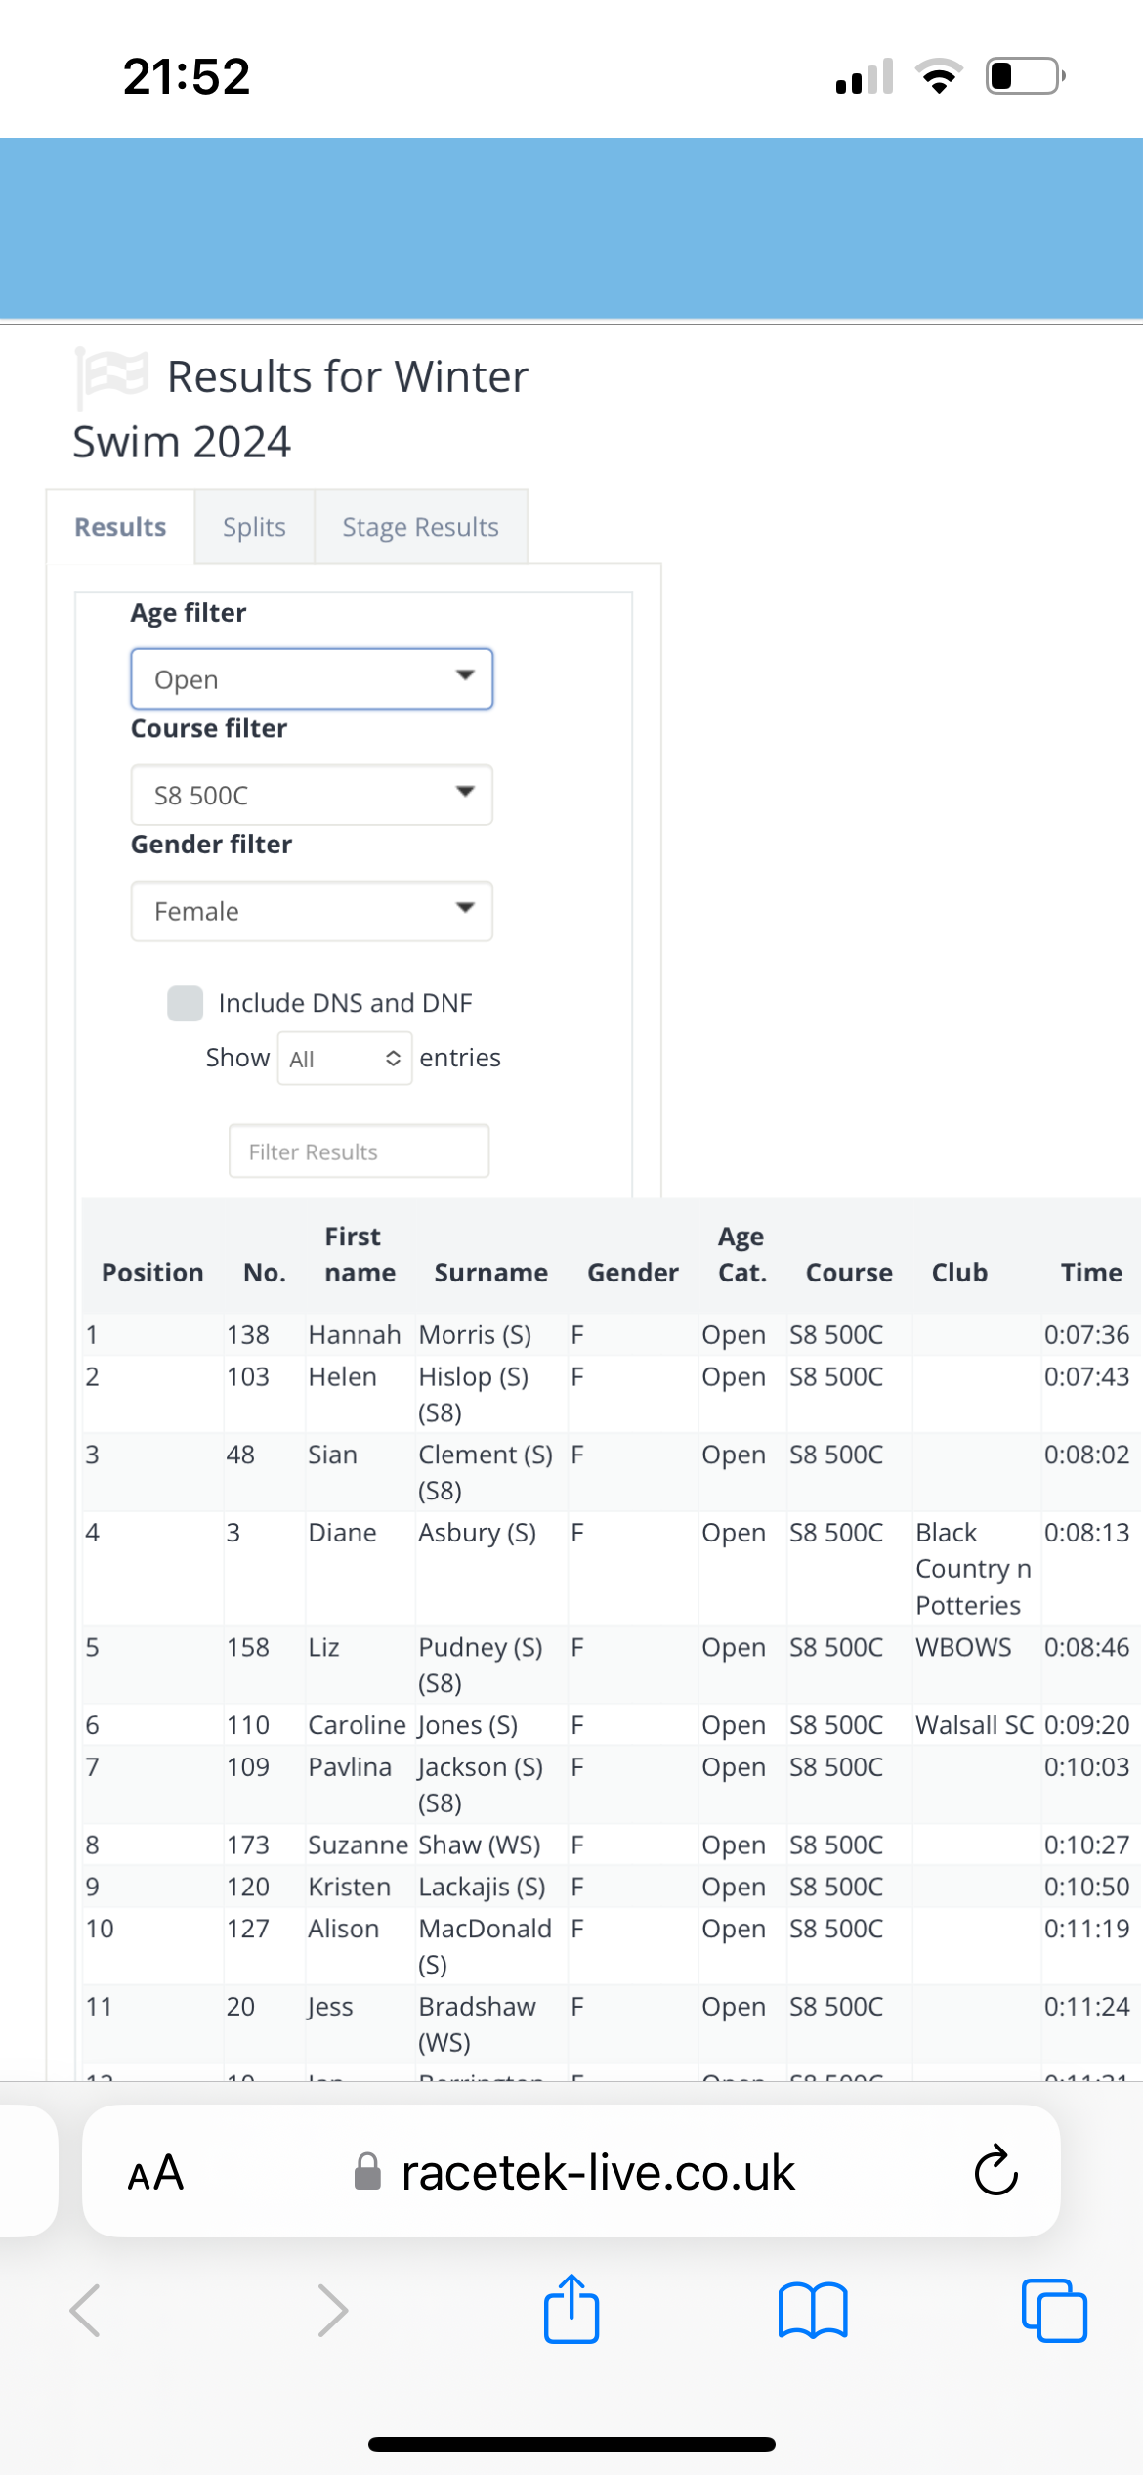Select the Results tab
Image resolution: width=1143 pixels, height=2475 pixels.
coord(120,527)
